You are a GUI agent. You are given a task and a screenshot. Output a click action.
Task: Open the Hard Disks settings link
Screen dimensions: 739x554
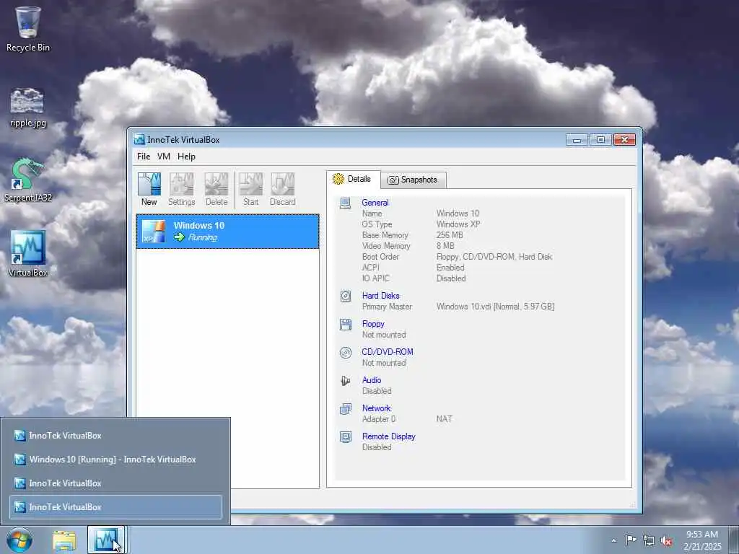pyautogui.click(x=381, y=296)
